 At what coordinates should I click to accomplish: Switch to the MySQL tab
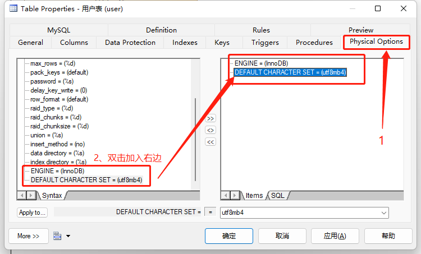point(59,30)
